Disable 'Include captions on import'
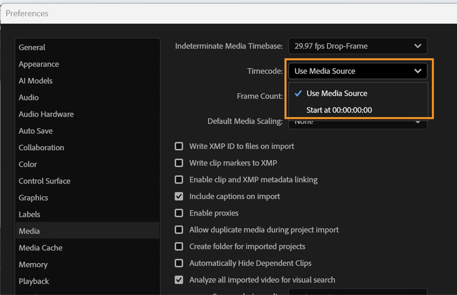 [179, 196]
